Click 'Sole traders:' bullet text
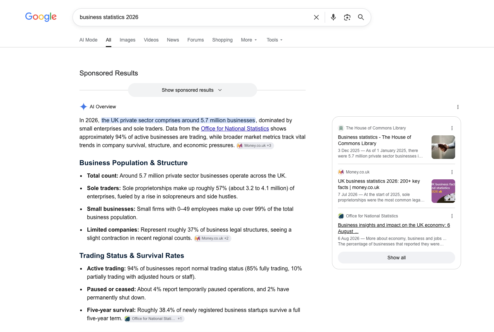Image resolution: width=494 pixels, height=332 pixels. [104, 188]
